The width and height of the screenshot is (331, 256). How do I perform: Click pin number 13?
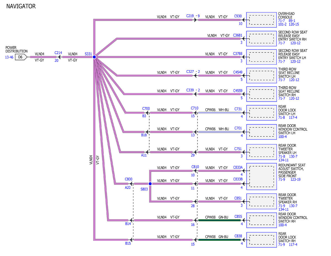pyautogui.click(x=193, y=135)
